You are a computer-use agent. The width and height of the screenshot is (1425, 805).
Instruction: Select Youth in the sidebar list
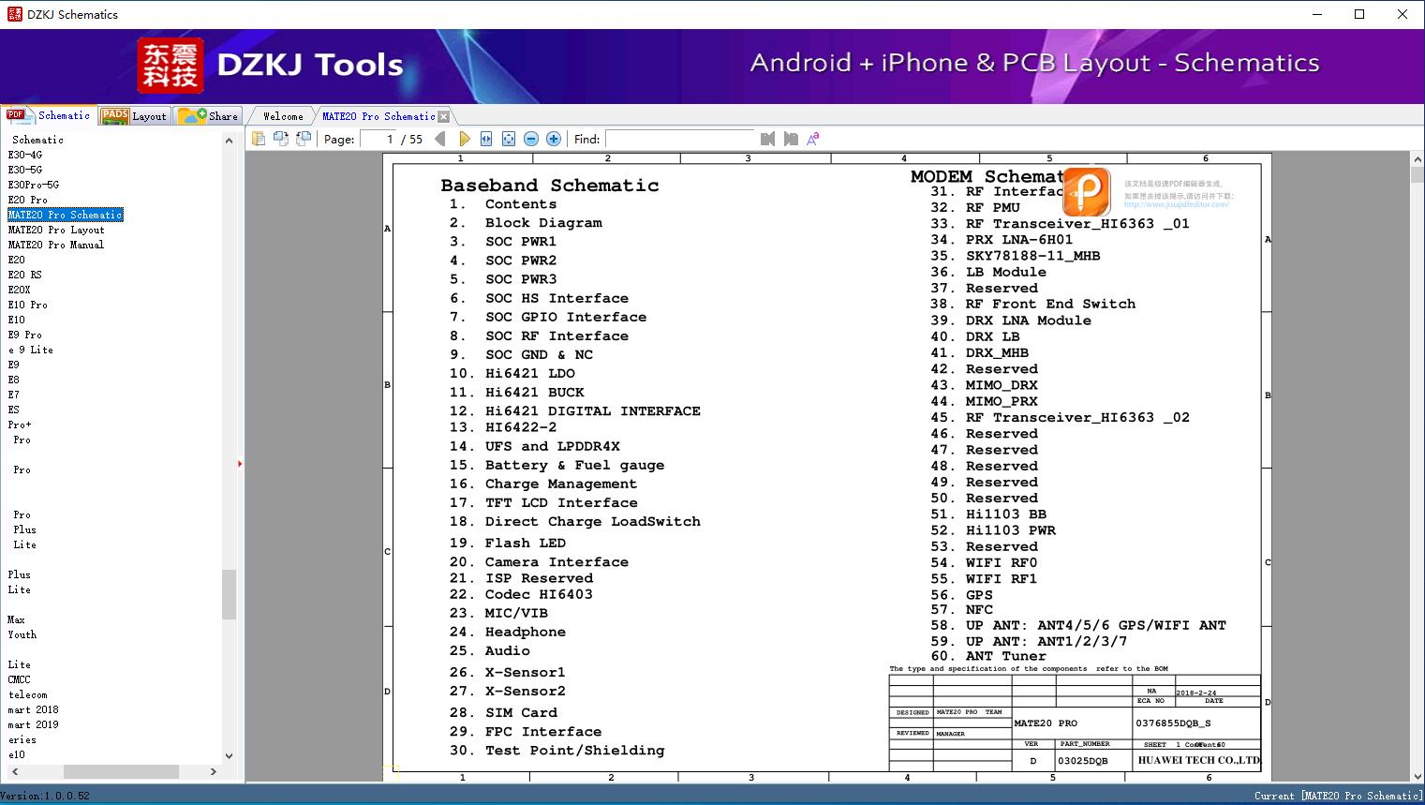coord(22,634)
